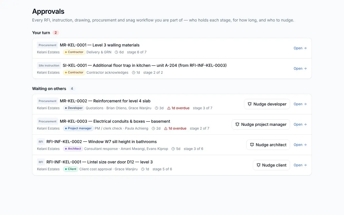This screenshot has width=344, height=215.
Task: Click the bell icon in Nudge architect
Action: (x=252, y=145)
